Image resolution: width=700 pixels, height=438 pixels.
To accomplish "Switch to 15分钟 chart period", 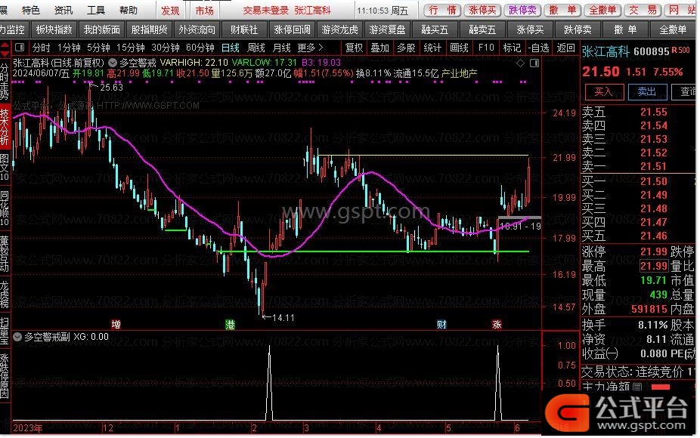I will click(130, 48).
